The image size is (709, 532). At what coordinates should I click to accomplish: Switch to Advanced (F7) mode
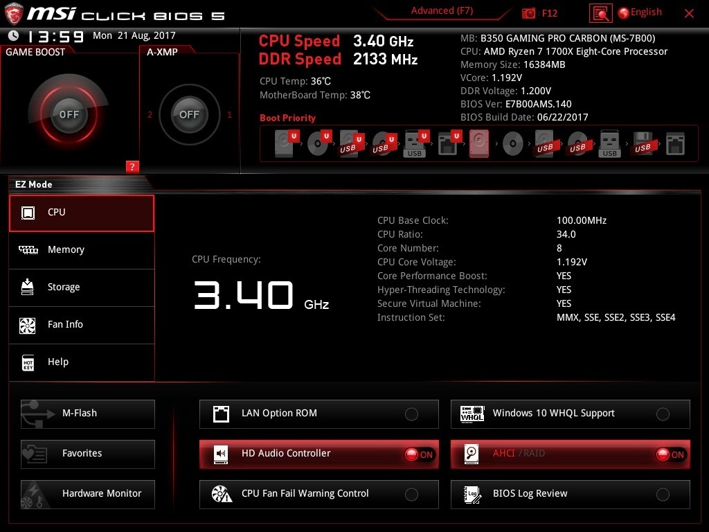tap(442, 11)
